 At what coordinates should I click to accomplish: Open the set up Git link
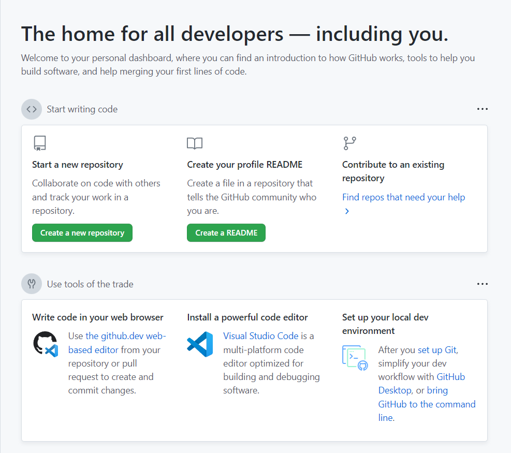437,350
